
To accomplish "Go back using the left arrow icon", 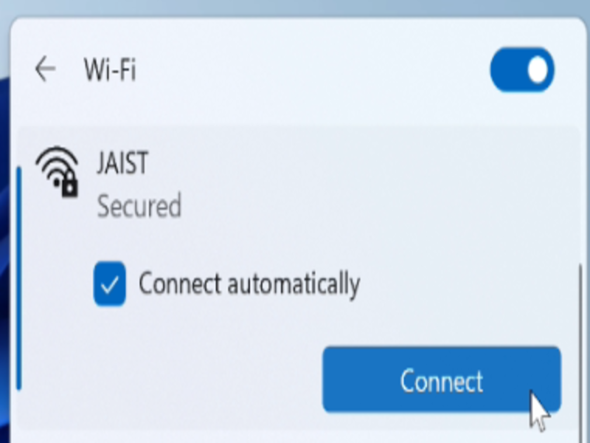I will coord(45,69).
